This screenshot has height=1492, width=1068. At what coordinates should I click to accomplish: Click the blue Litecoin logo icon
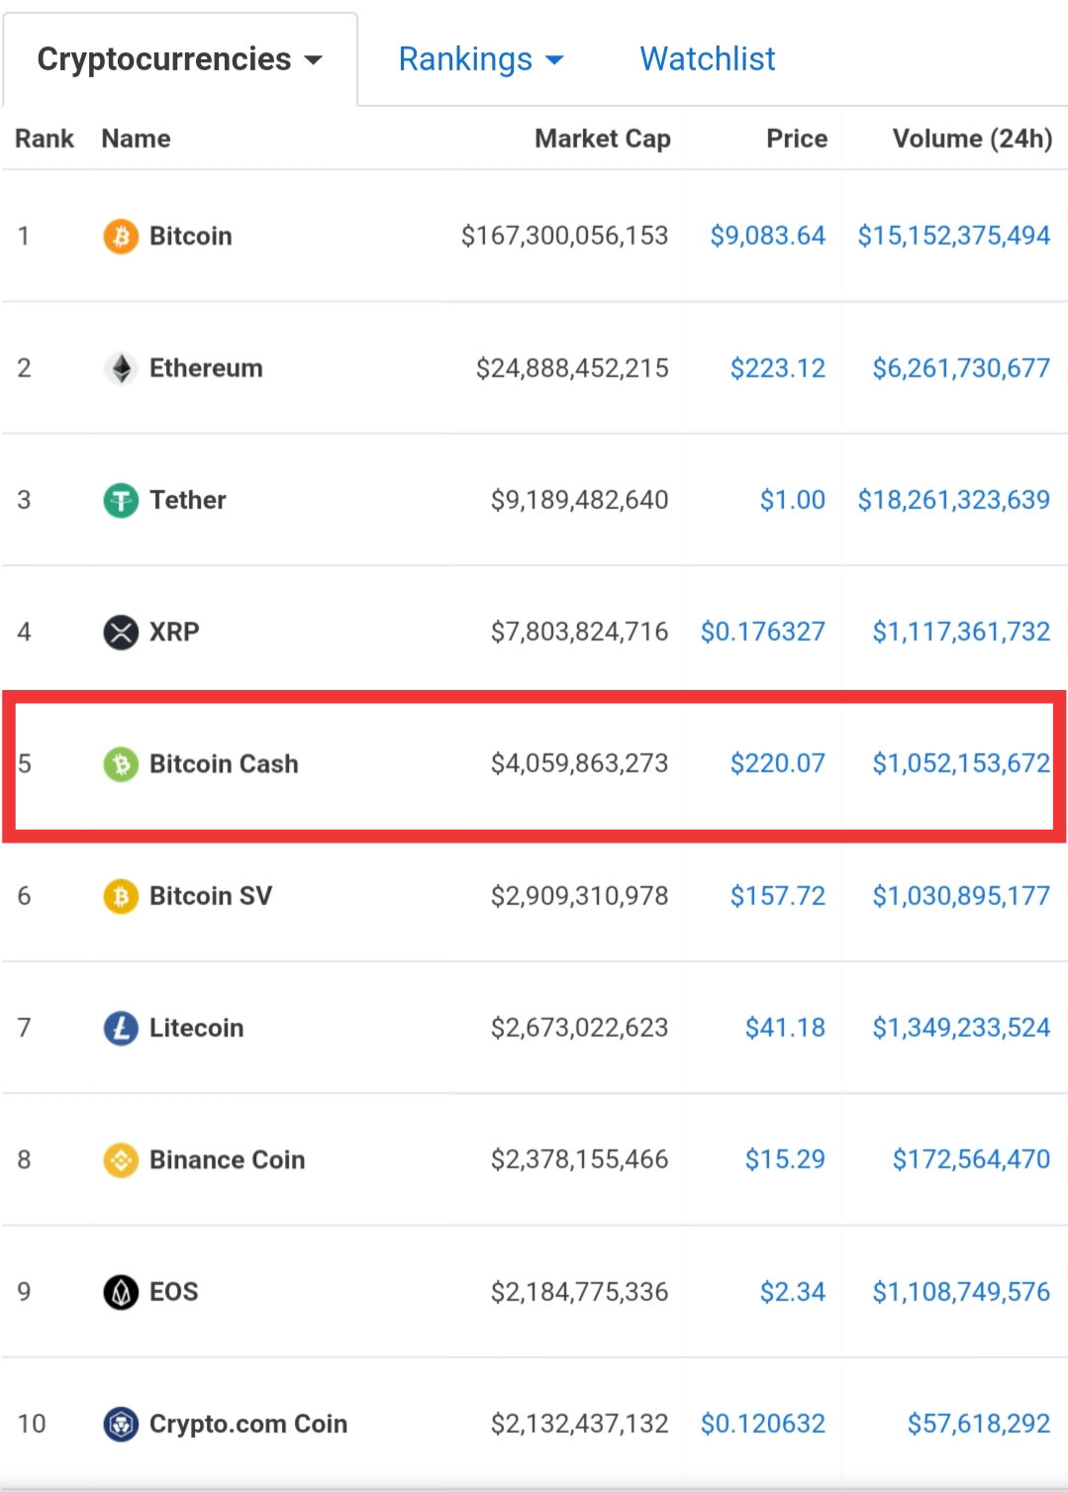[x=121, y=1028]
